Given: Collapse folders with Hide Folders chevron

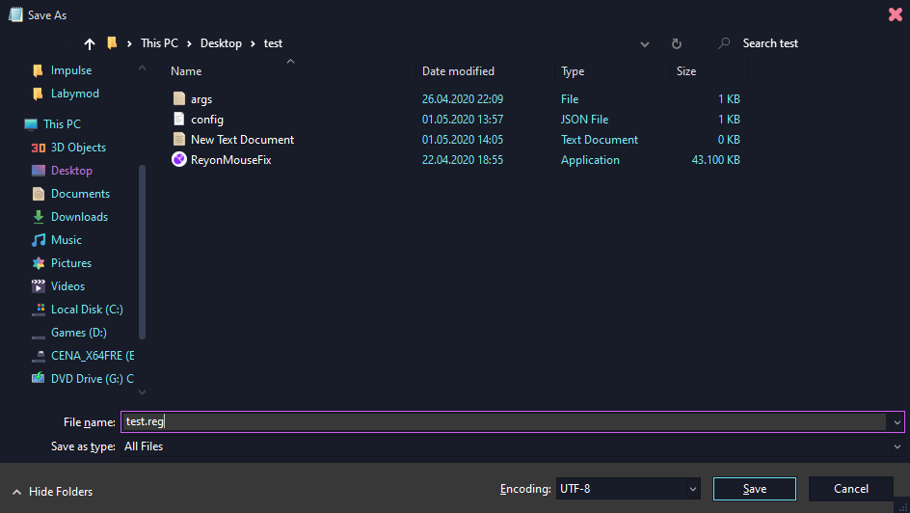Looking at the screenshot, I should (16, 492).
